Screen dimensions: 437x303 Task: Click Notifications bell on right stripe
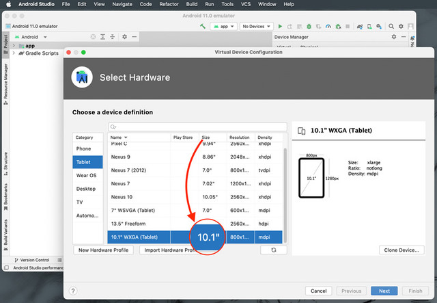tap(412, 38)
